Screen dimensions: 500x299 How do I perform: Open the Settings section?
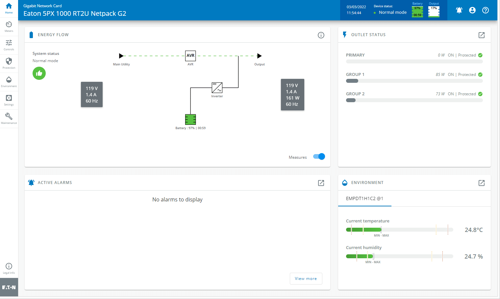pos(9,101)
